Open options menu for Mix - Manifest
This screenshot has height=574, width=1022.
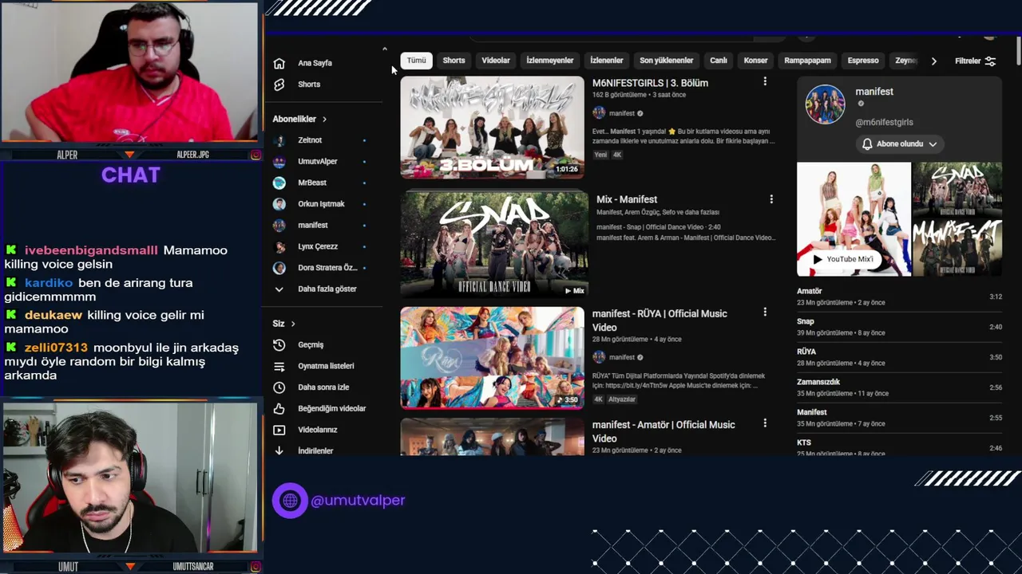pos(771,199)
